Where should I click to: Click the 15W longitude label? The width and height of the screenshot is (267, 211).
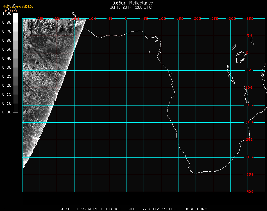pos(75,19)
